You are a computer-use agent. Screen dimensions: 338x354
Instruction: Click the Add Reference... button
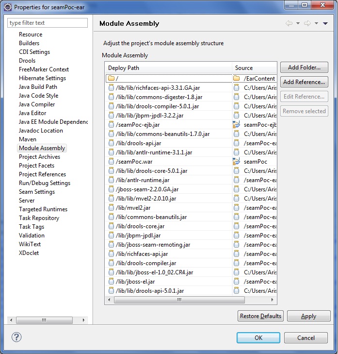[304, 82]
